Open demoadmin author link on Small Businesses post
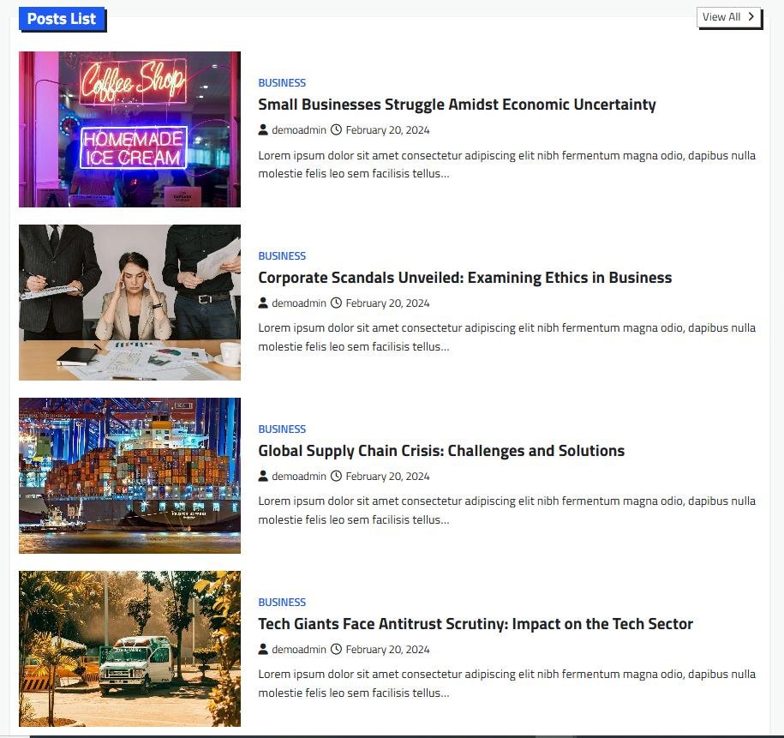The width and height of the screenshot is (784, 738). click(x=299, y=130)
